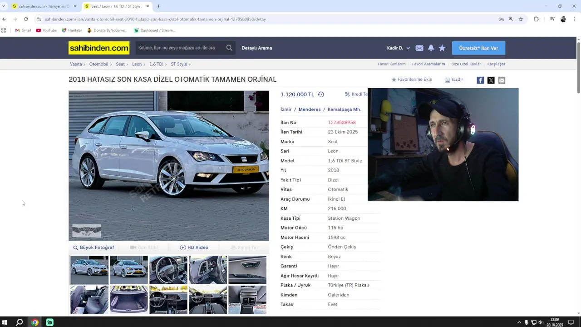The width and height of the screenshot is (581, 327).
Task: Click the 1.120.000 TL price
Action: [297, 94]
